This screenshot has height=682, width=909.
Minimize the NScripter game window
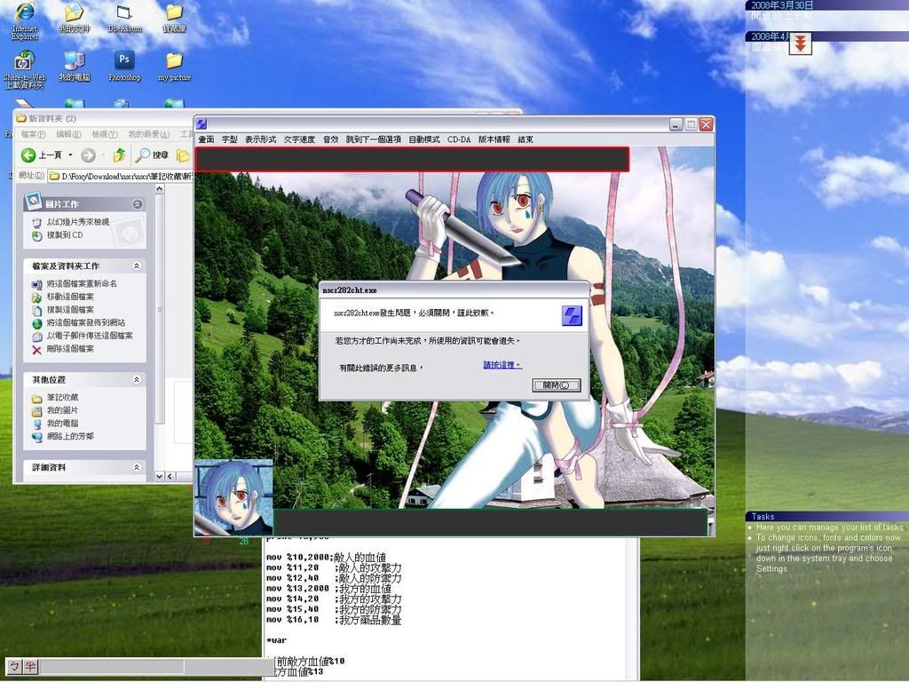click(x=676, y=124)
